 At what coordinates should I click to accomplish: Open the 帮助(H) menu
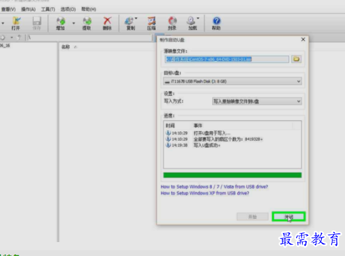89,9
